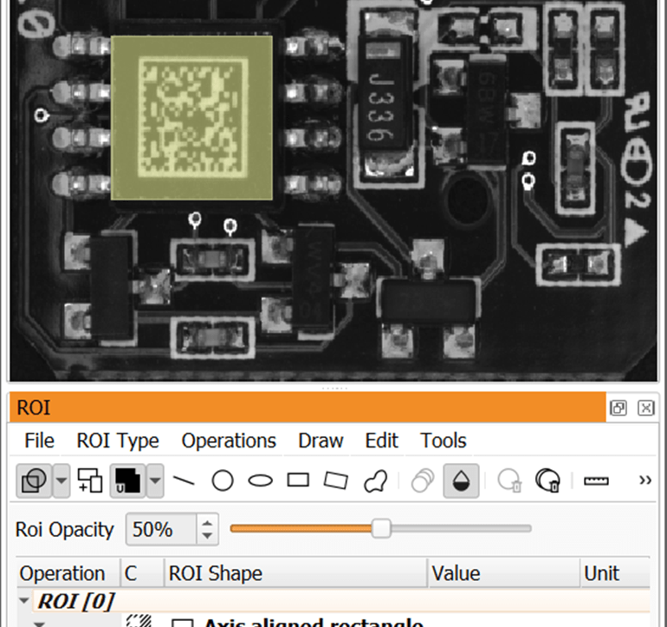Click the merge ROI circles icon
Screen dimensions: 667x627
pyautogui.click(x=423, y=480)
